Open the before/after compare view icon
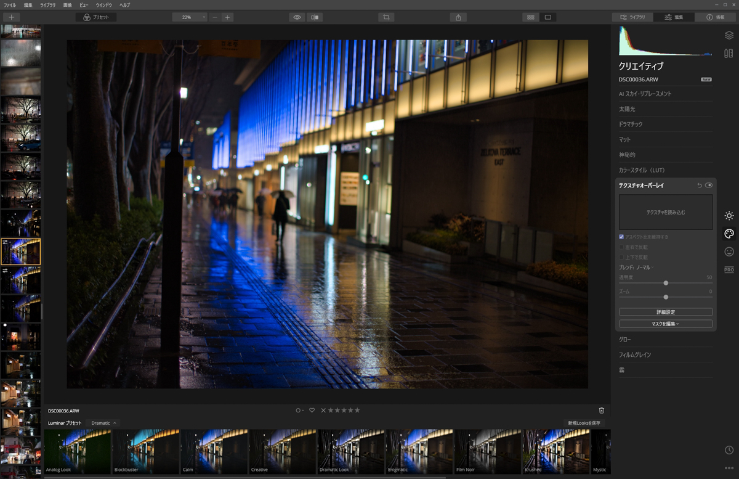 coord(315,17)
